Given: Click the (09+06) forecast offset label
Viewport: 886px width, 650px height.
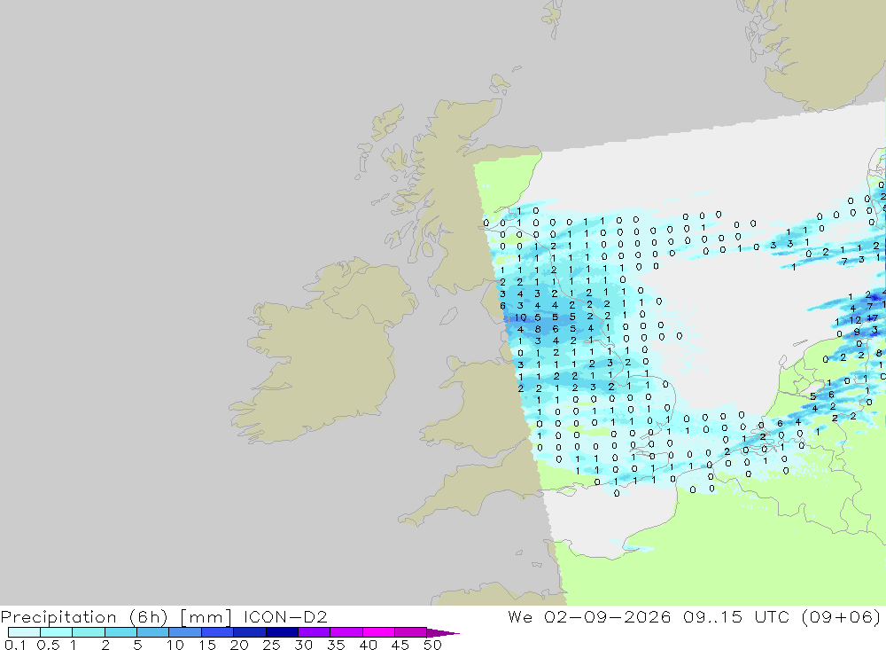Looking at the screenshot, I should tap(842, 616).
